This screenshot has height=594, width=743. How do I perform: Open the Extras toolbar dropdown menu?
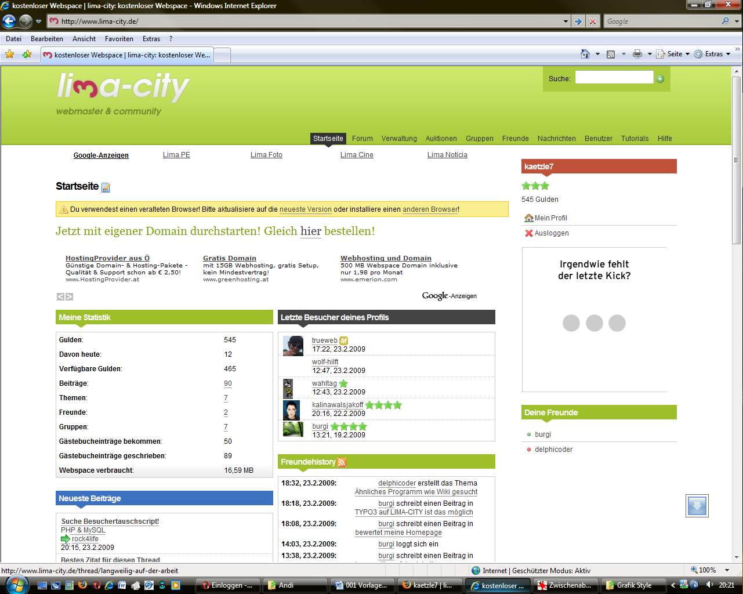tap(712, 54)
